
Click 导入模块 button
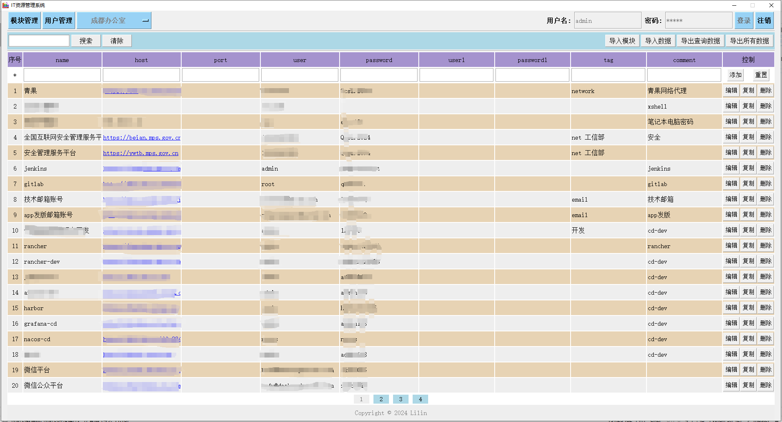click(x=622, y=41)
